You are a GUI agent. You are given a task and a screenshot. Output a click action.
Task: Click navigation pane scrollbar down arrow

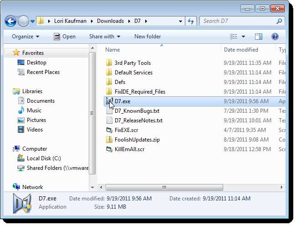click(92, 187)
